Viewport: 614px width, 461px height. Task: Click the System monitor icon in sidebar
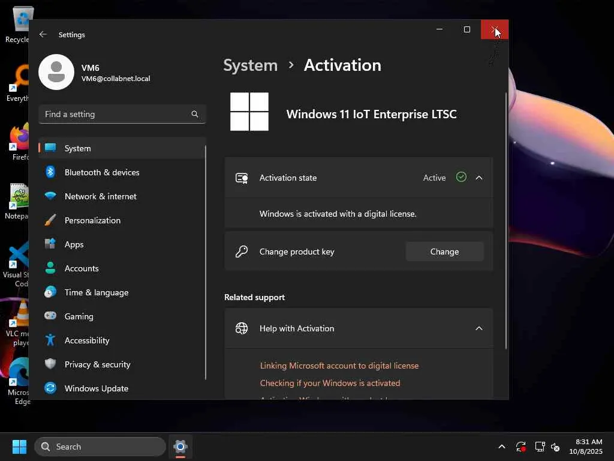click(50, 148)
